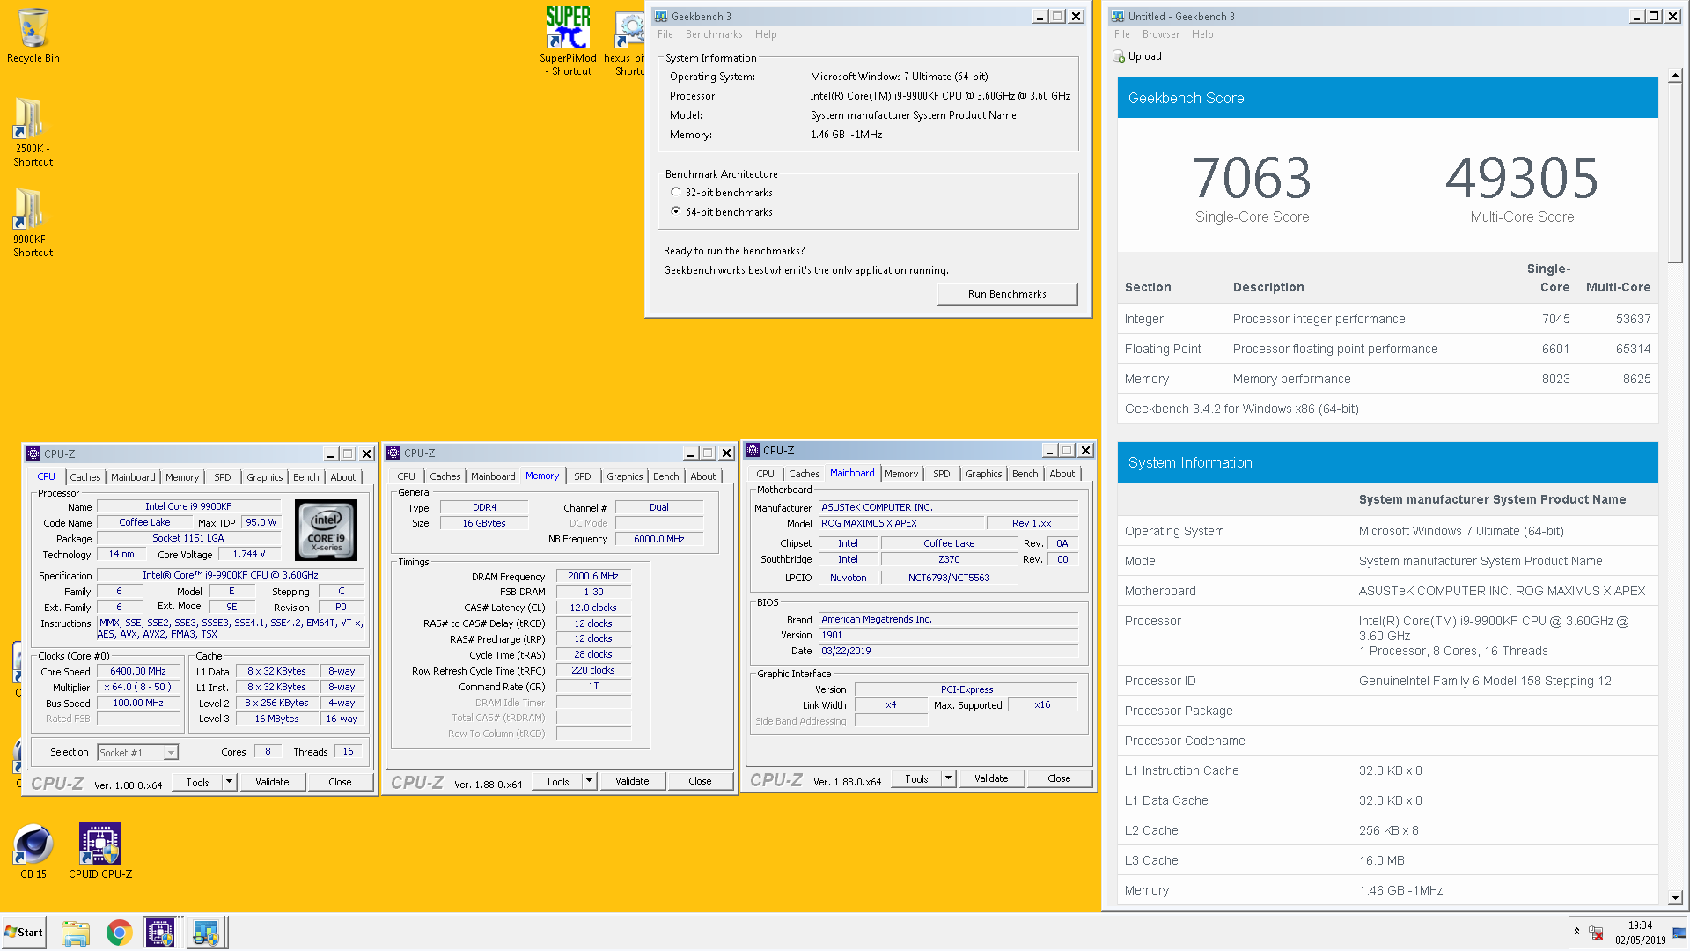Screen dimensions: 1690x951
Task: Click Run Benchmarks button
Action: pyautogui.click(x=1007, y=294)
